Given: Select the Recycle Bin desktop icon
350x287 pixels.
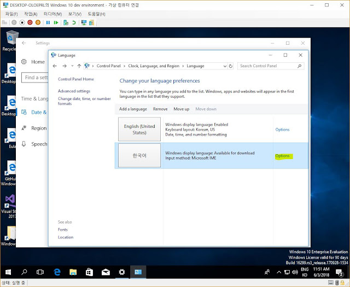Looking at the screenshot, I should point(9,41).
